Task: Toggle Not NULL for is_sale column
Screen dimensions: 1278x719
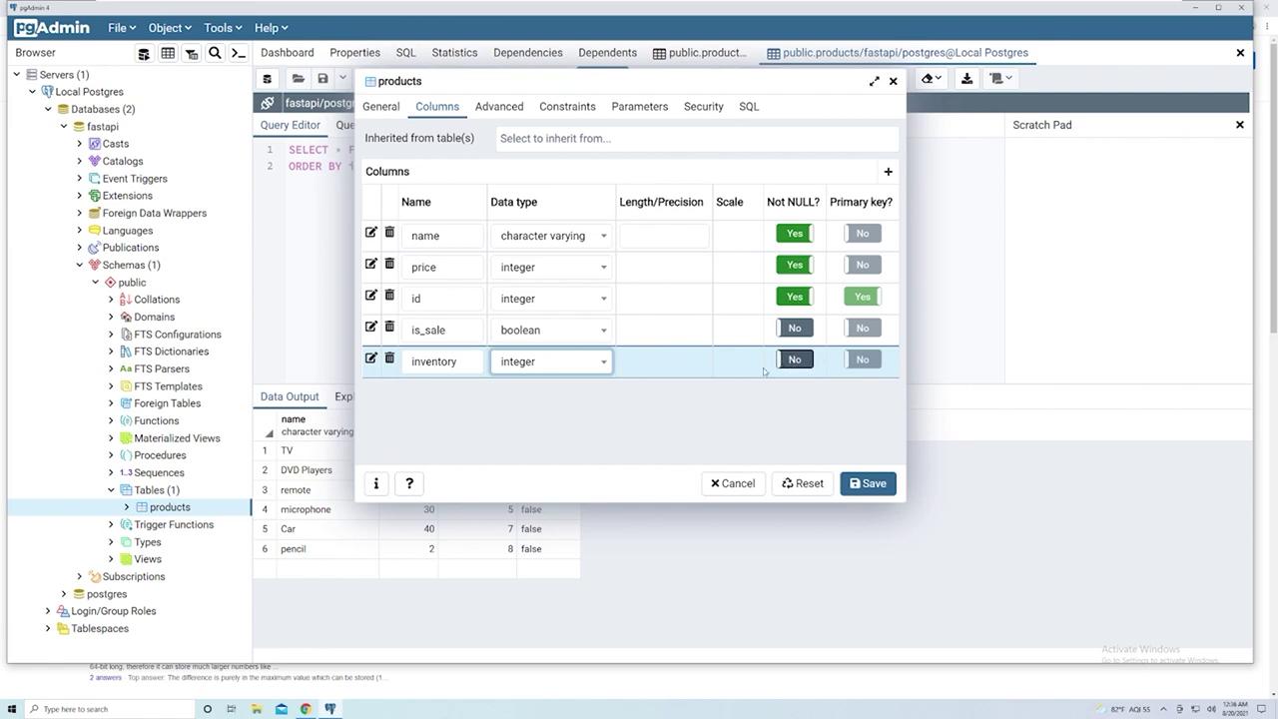Action: point(795,328)
